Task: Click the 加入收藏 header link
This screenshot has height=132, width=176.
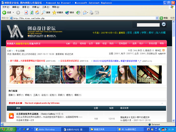Action: click(161, 33)
